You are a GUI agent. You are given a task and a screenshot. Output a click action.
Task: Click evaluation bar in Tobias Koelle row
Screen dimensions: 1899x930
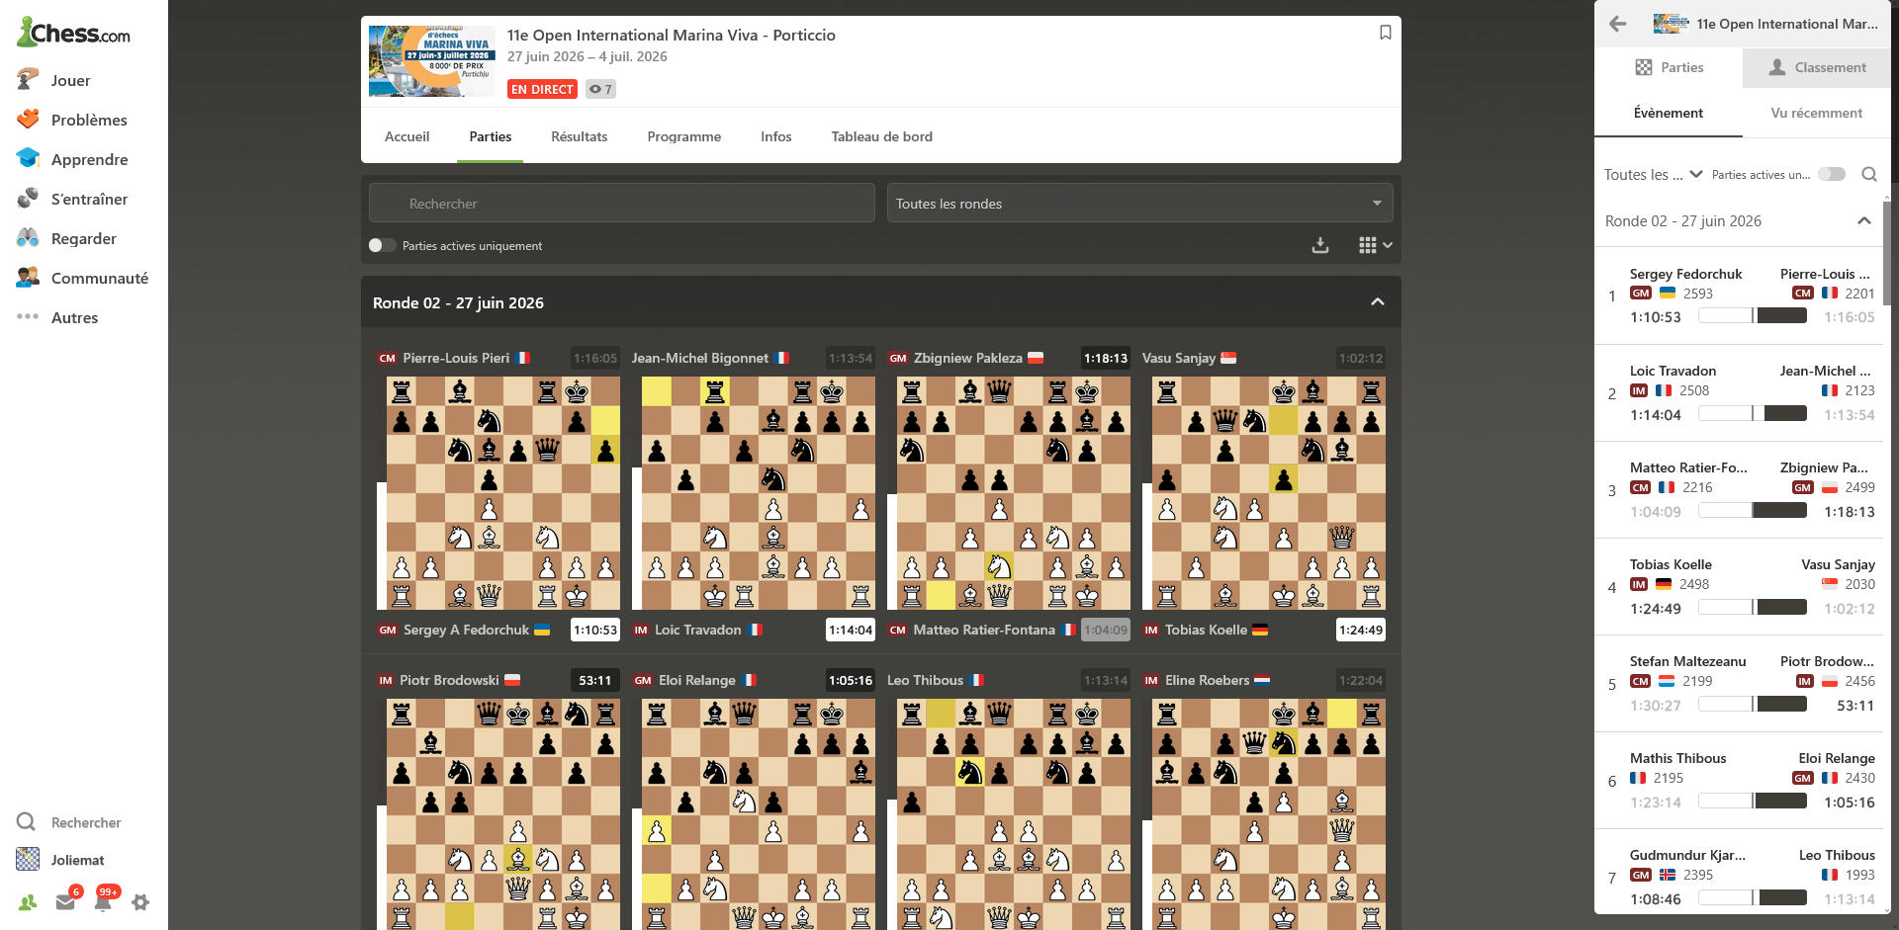click(x=1753, y=607)
